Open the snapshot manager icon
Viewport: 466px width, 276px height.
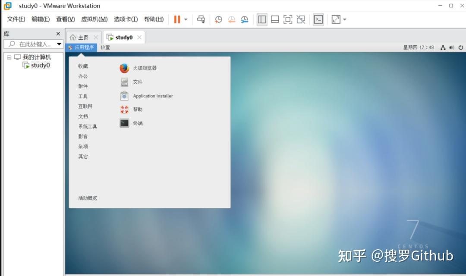point(244,19)
